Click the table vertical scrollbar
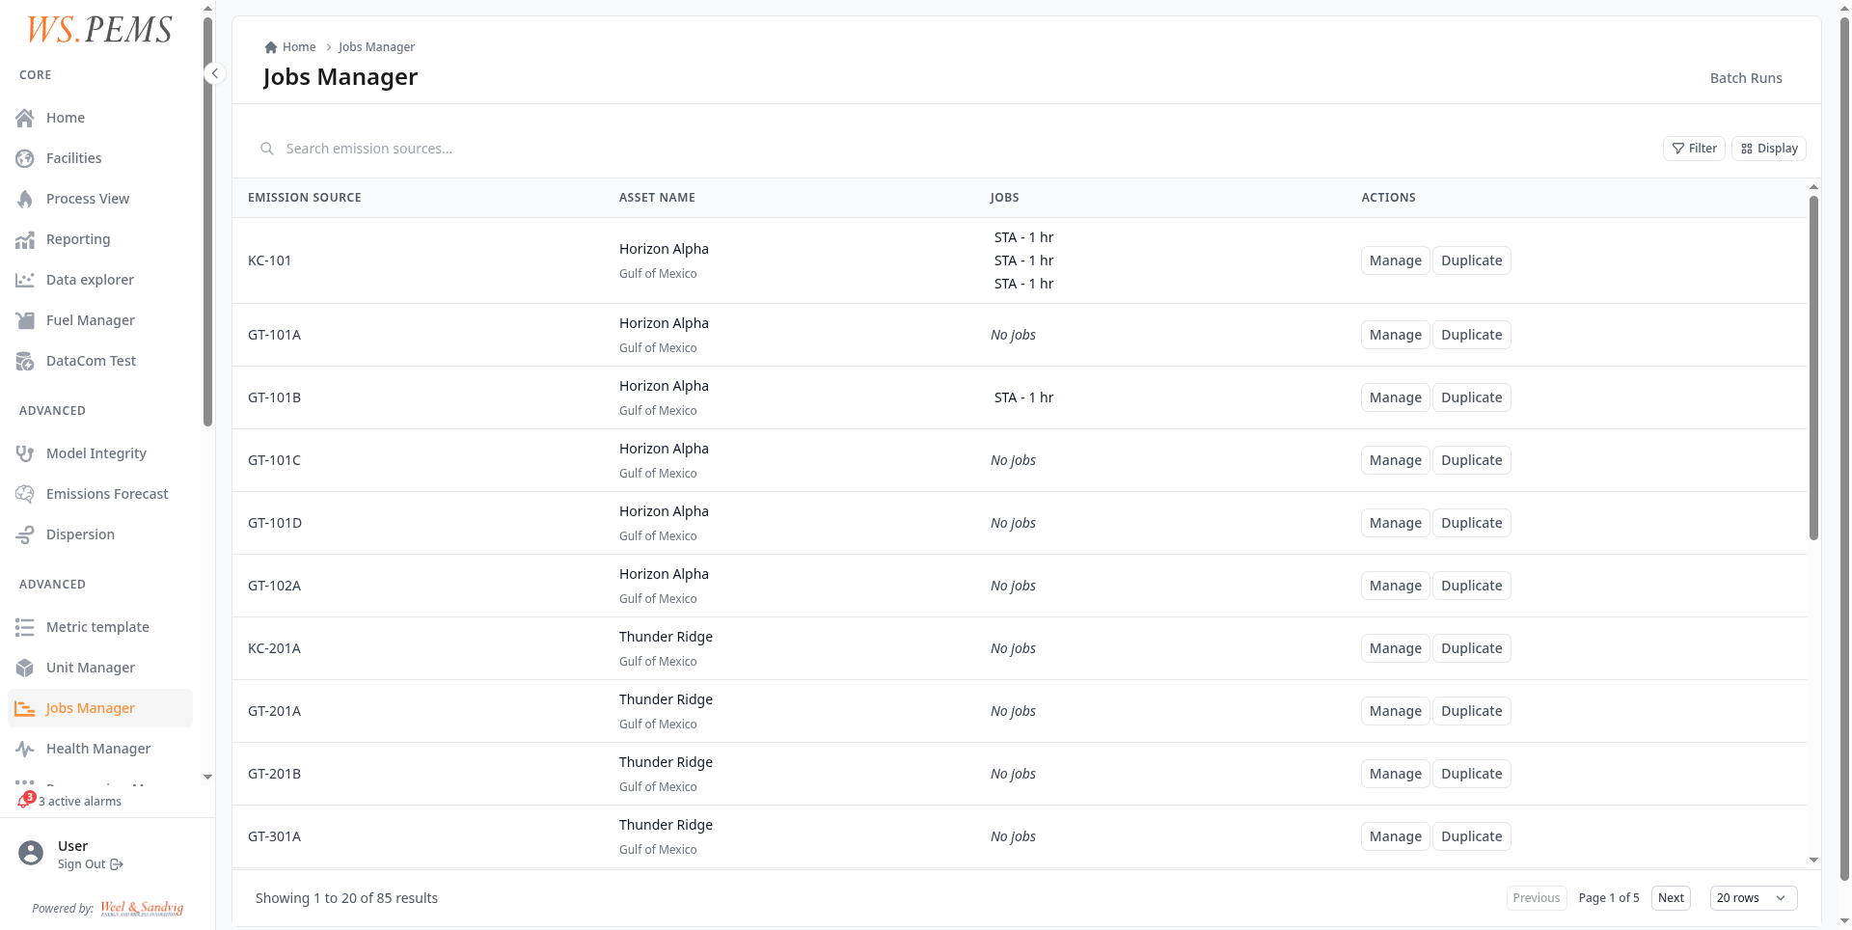Viewport: 1852px width, 930px height. click(x=1813, y=367)
